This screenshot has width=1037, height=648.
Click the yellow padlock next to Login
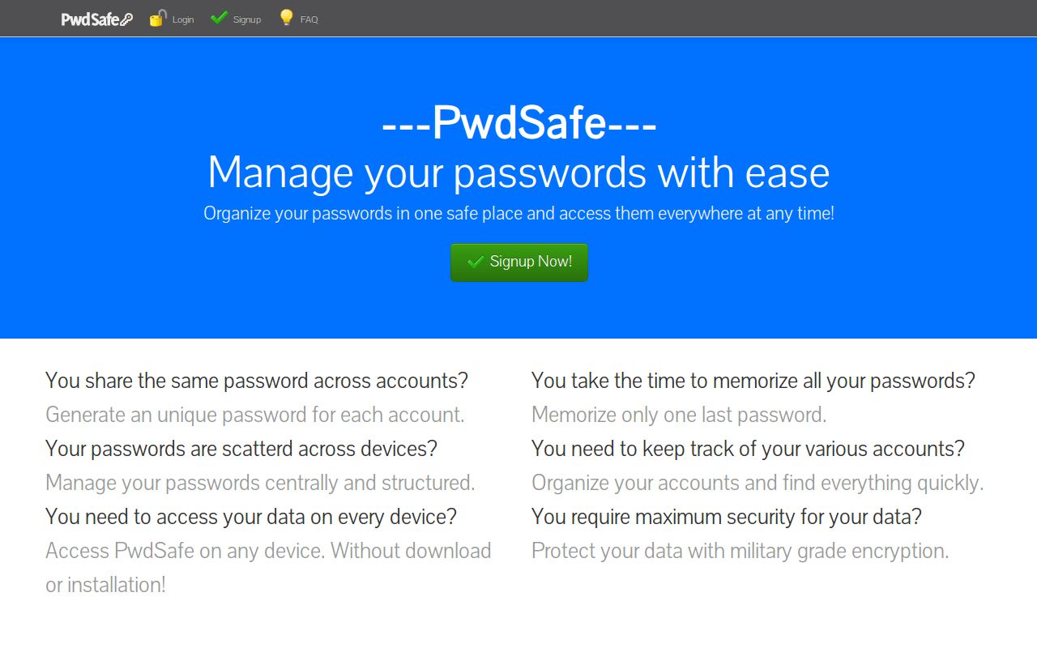point(156,18)
